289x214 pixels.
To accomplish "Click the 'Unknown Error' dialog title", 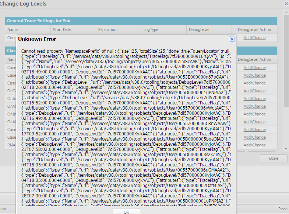I will pyautogui.click(x=37, y=39).
